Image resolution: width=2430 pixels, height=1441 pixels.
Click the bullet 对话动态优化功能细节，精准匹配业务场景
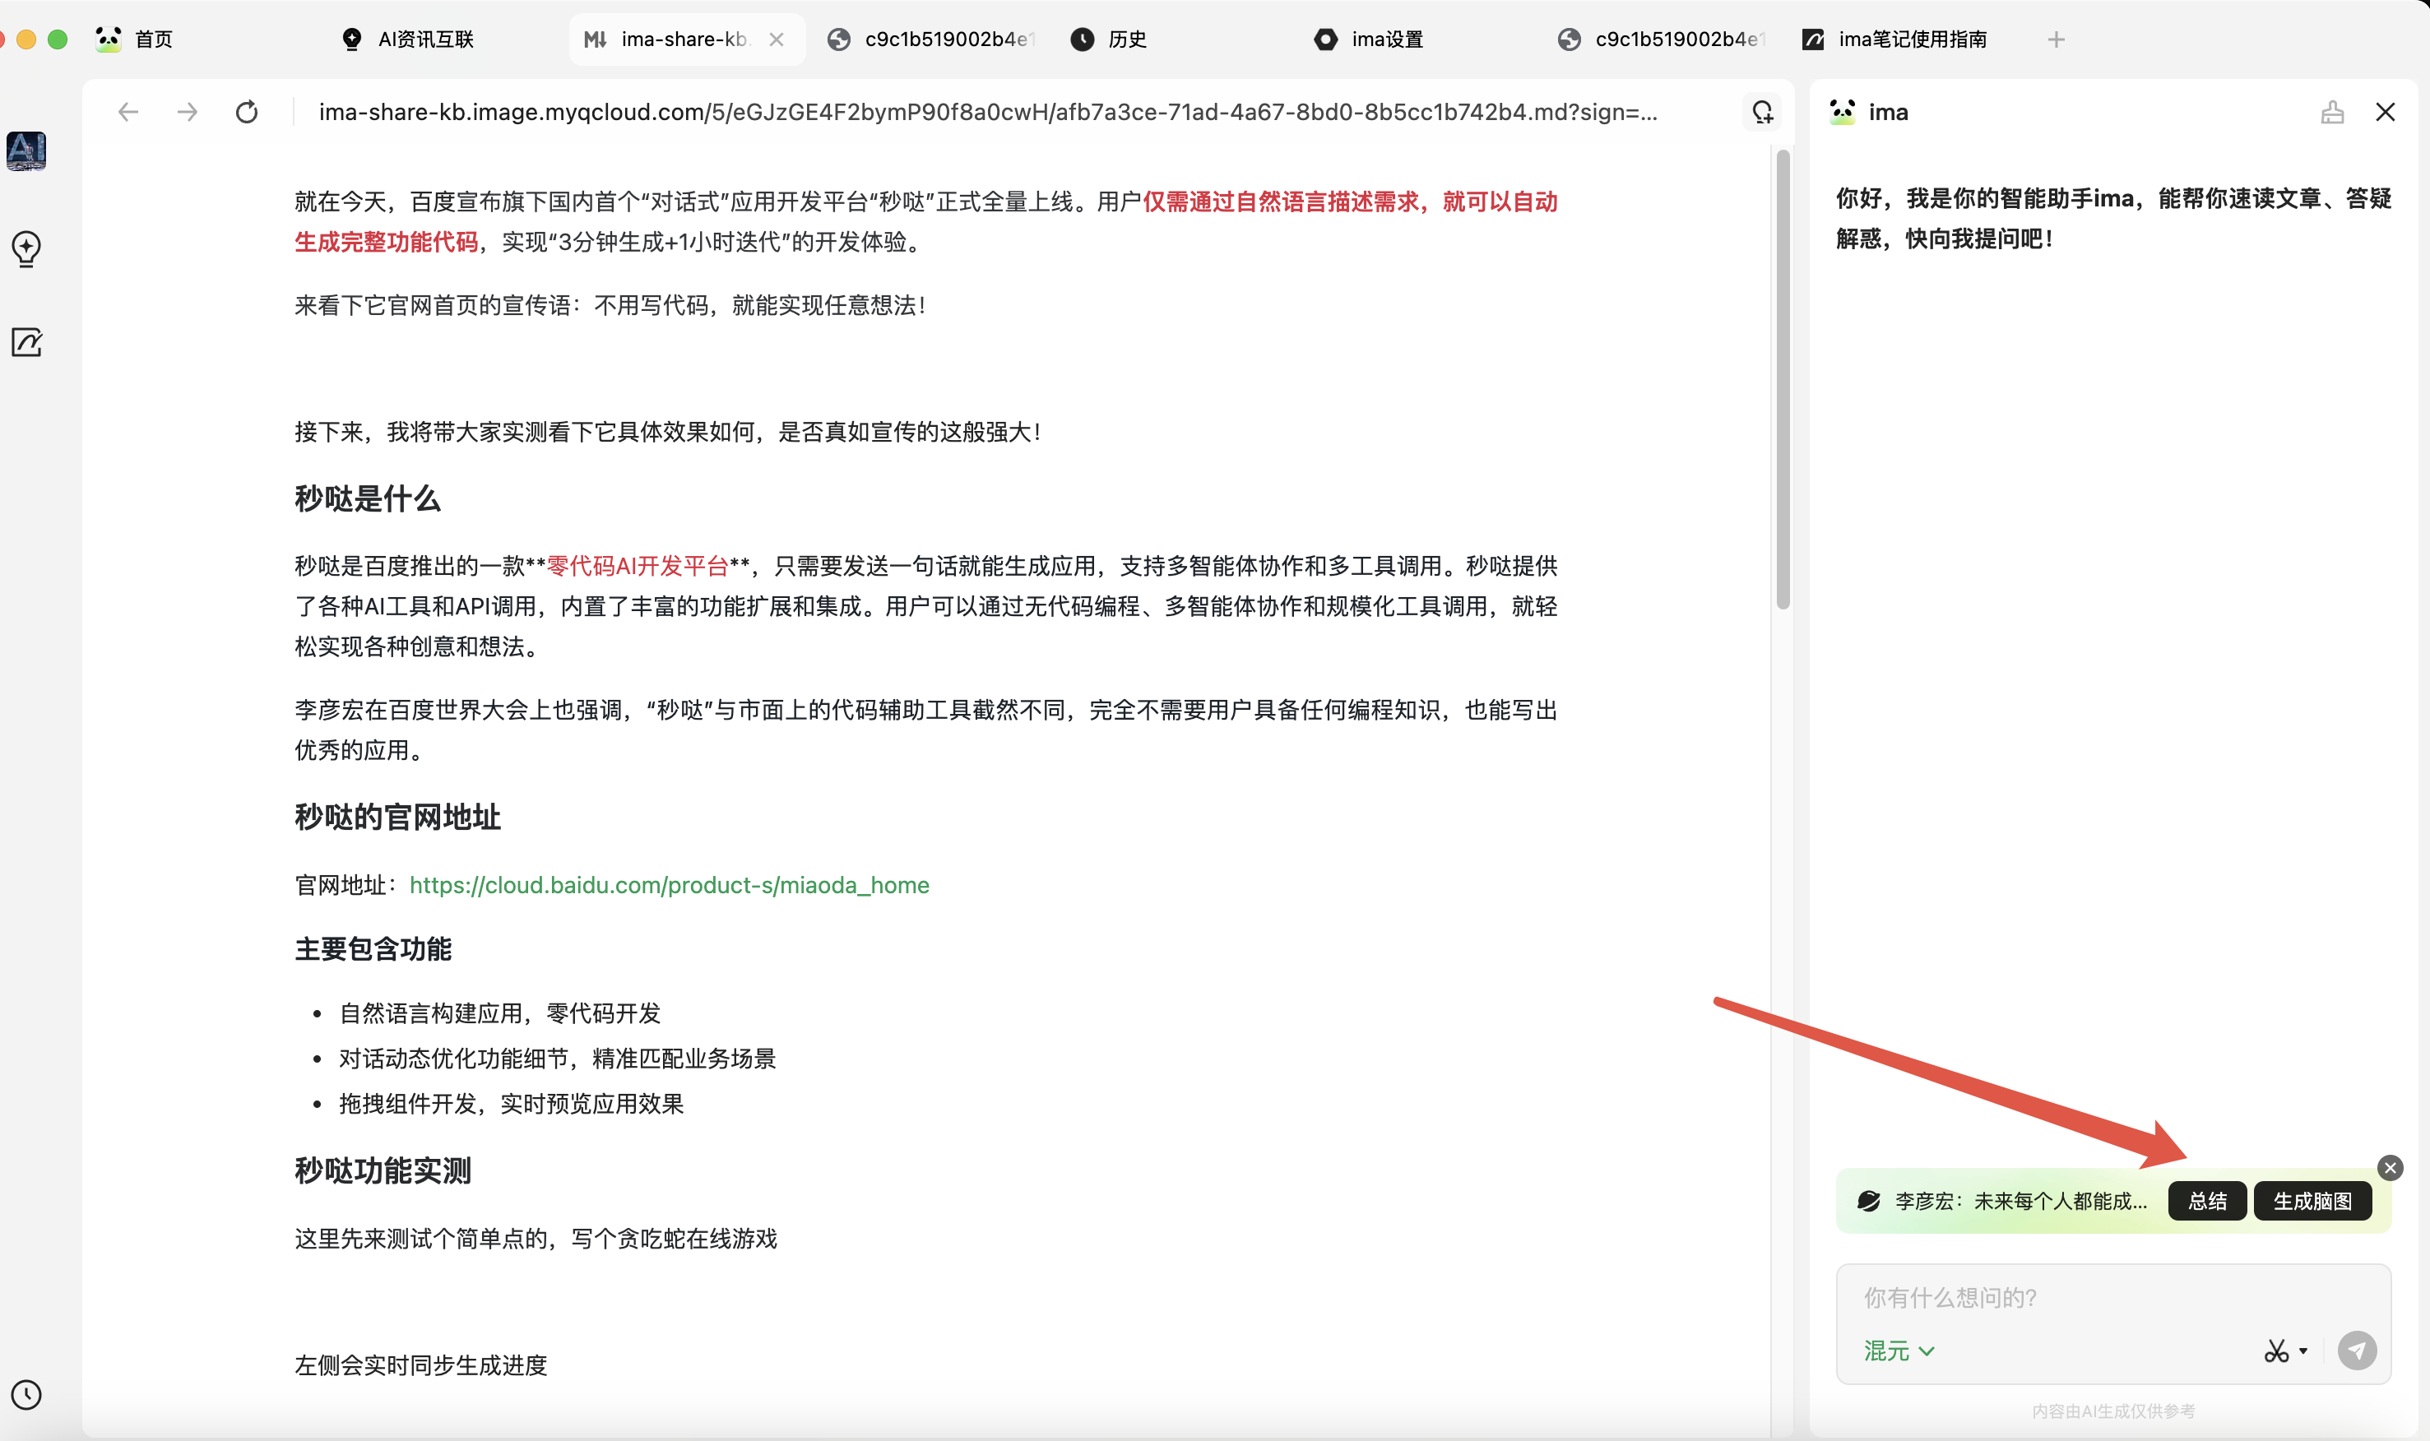pyautogui.click(x=558, y=1059)
